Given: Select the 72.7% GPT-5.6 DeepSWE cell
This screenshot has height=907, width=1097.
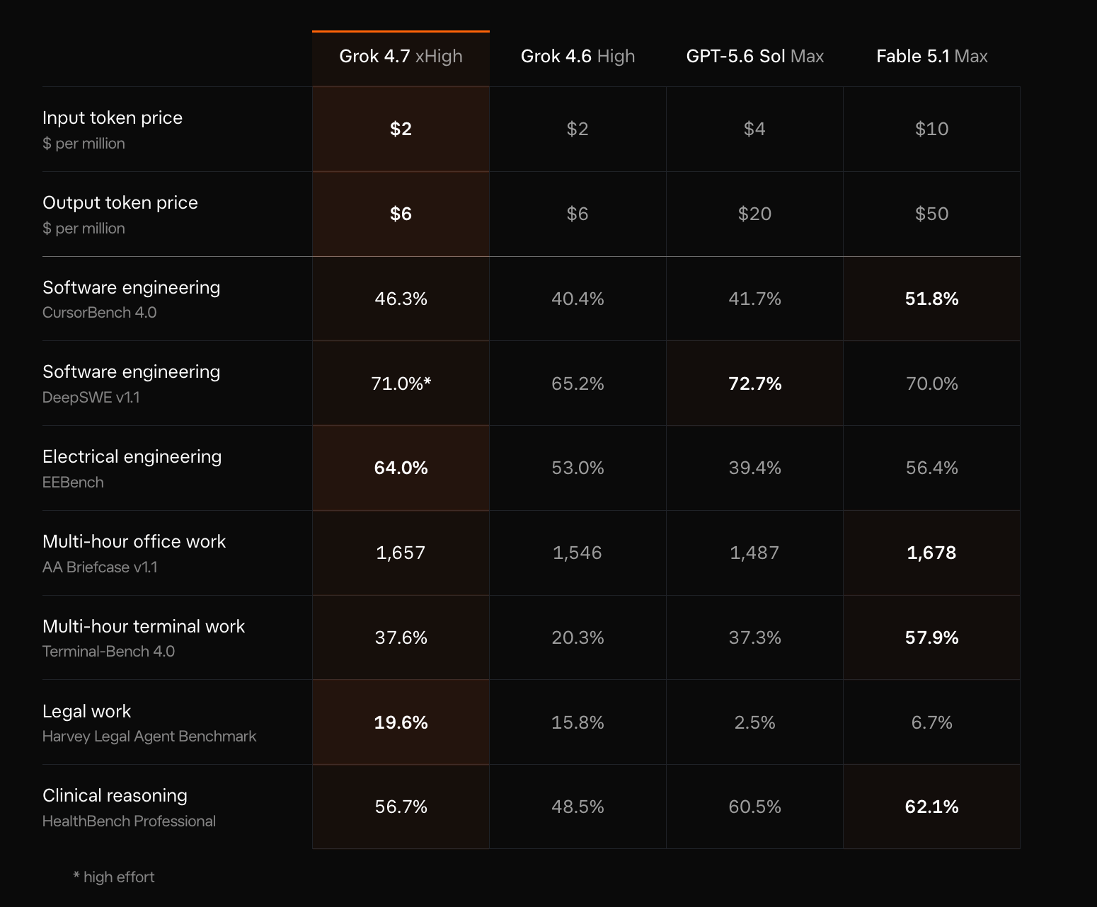Looking at the screenshot, I should click(754, 383).
